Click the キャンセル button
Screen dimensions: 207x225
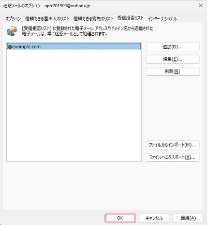(x=154, y=218)
